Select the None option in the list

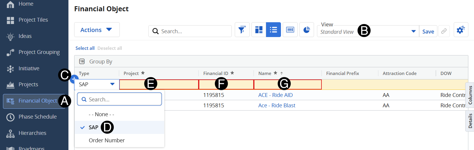[101, 114]
